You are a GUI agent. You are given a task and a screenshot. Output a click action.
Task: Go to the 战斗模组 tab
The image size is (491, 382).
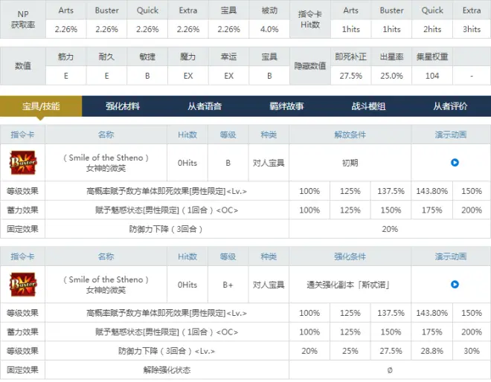(x=368, y=106)
